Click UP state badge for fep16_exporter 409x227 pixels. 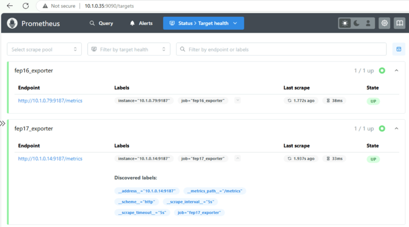tap(373, 102)
